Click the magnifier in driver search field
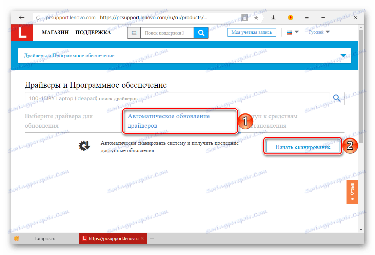The image size is (375, 255). pos(337,98)
